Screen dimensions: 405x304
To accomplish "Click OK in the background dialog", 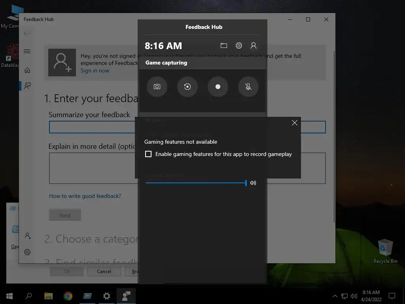I will pyautogui.click(x=66, y=272).
